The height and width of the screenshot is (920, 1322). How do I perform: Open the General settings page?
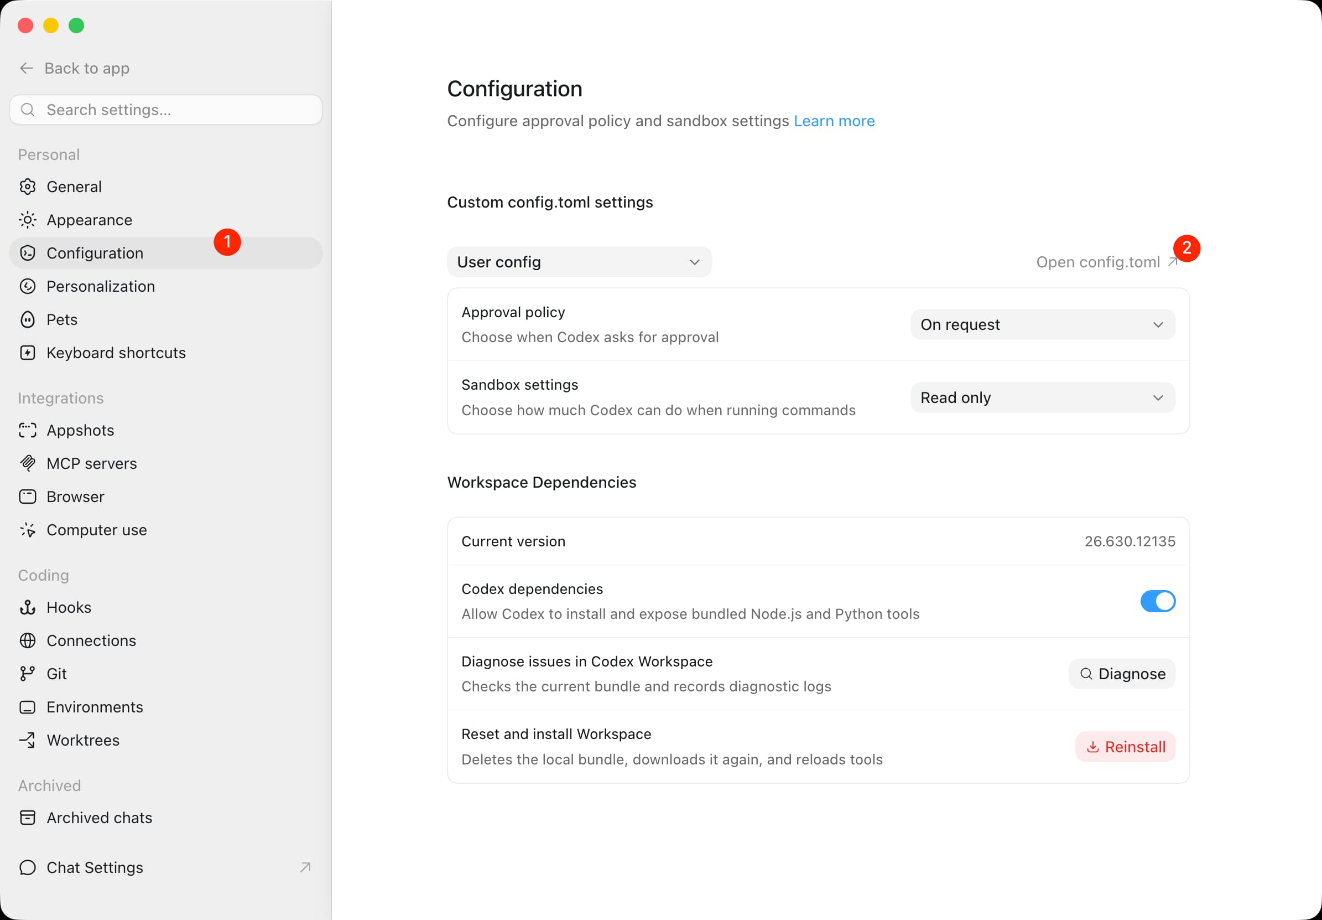tap(166, 187)
